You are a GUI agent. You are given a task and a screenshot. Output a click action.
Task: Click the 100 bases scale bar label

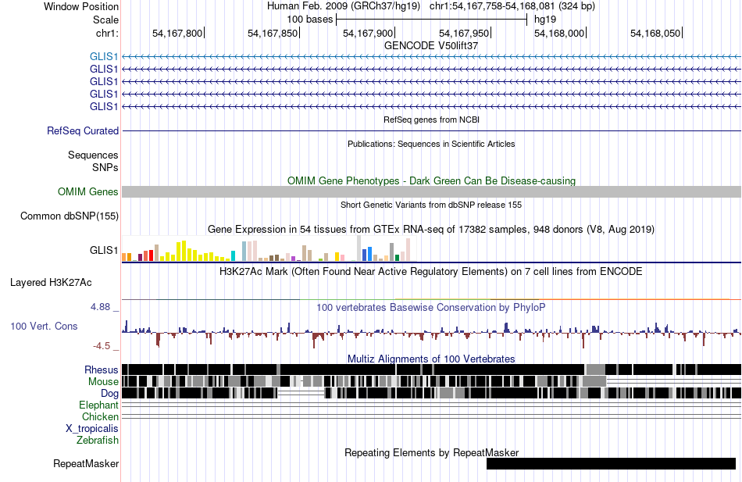tap(309, 20)
